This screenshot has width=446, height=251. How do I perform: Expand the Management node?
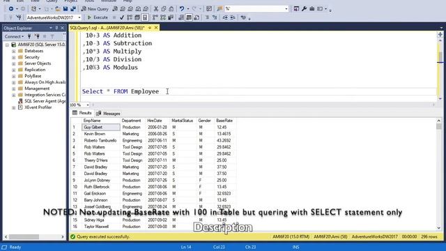pos(14,89)
